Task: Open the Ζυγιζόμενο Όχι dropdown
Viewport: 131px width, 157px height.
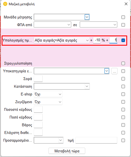Action: point(48,102)
